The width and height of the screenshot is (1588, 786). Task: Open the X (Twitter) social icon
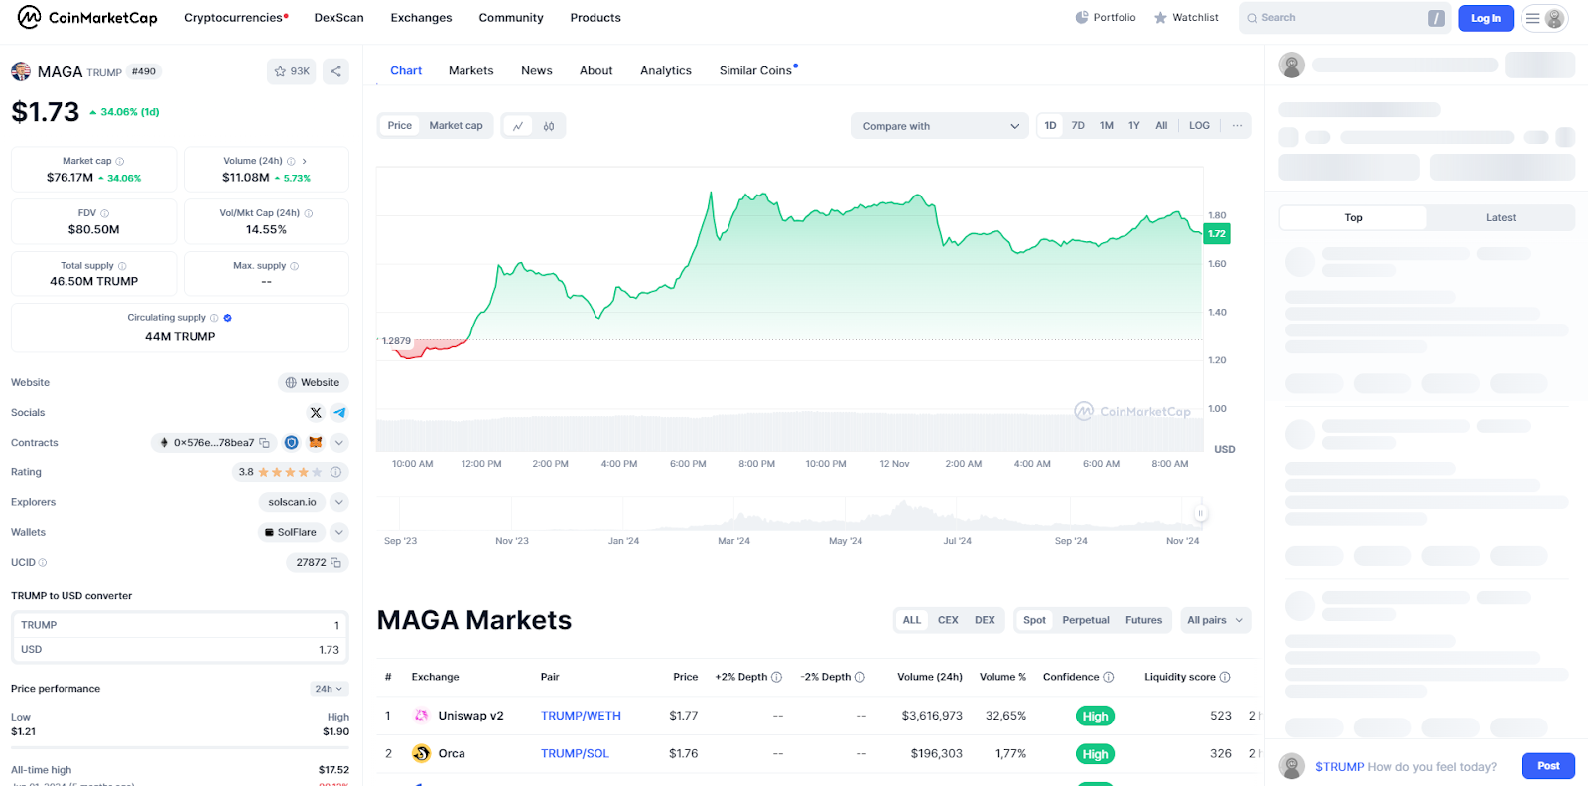point(316,413)
